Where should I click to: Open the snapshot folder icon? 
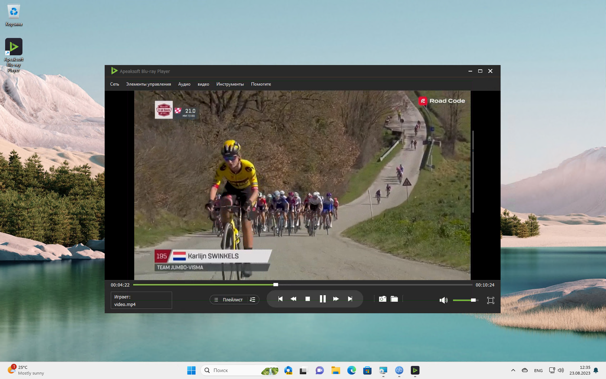394,299
